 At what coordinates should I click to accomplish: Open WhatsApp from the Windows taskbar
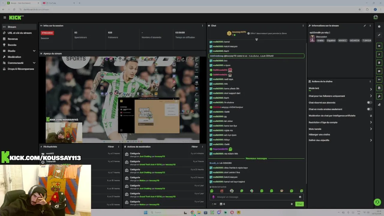pyautogui.click(x=212, y=212)
